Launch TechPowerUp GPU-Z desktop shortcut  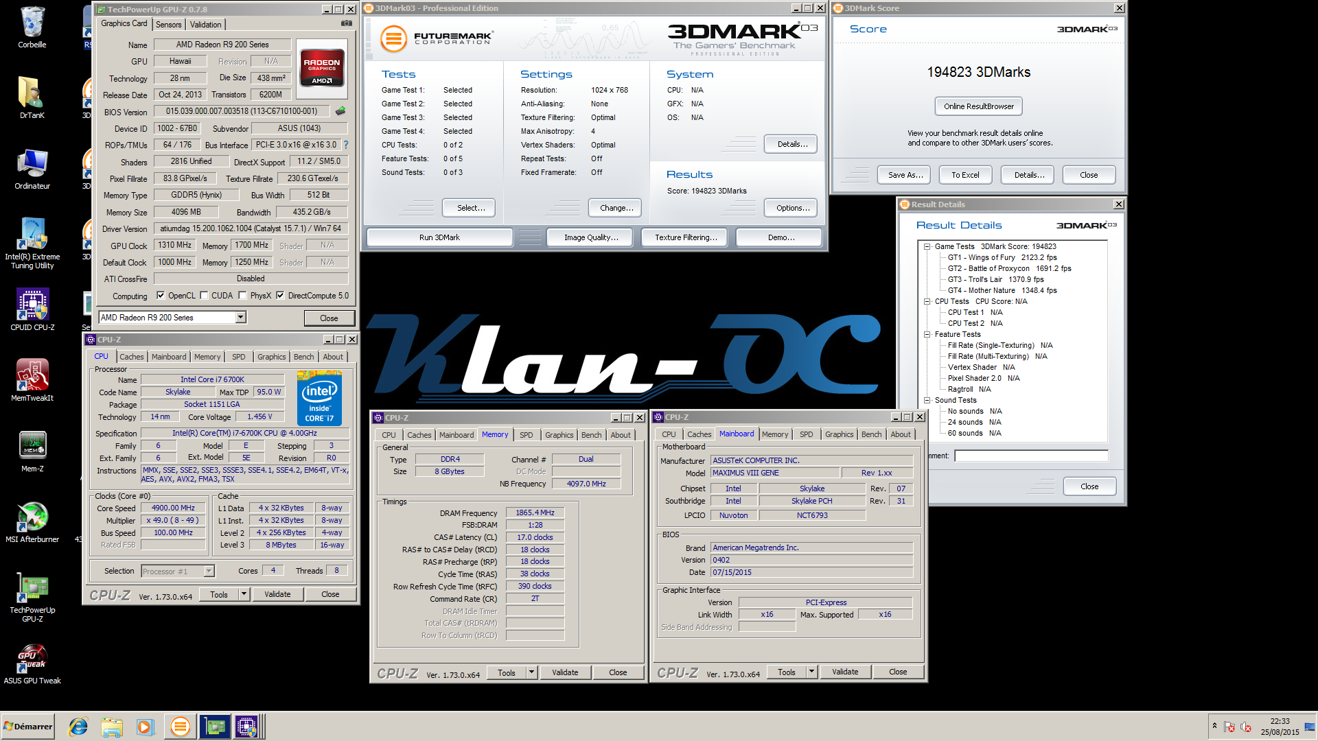tap(32, 597)
